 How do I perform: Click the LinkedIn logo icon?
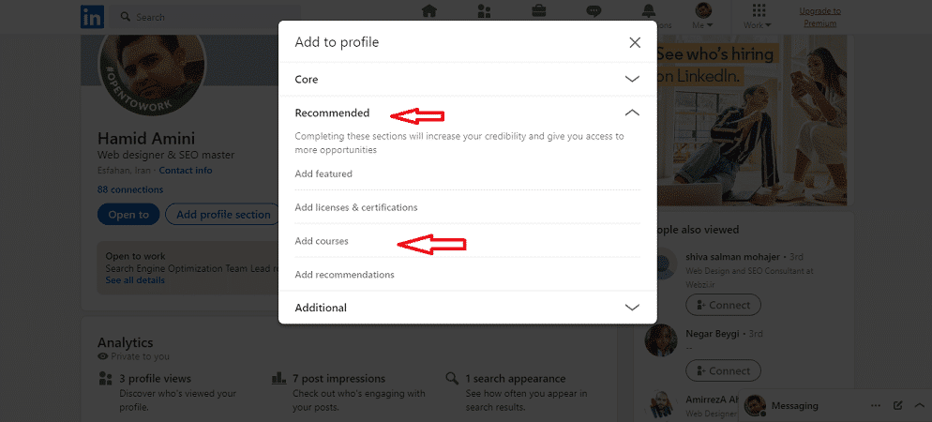coord(92,17)
